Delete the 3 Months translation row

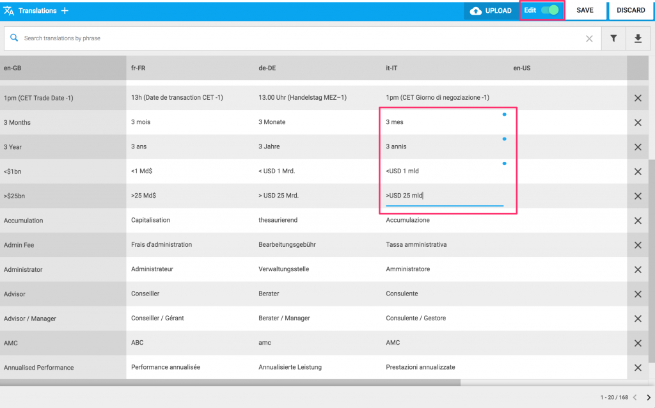[638, 123]
